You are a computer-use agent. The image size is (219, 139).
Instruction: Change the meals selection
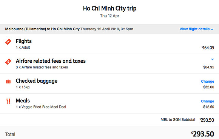point(207,101)
